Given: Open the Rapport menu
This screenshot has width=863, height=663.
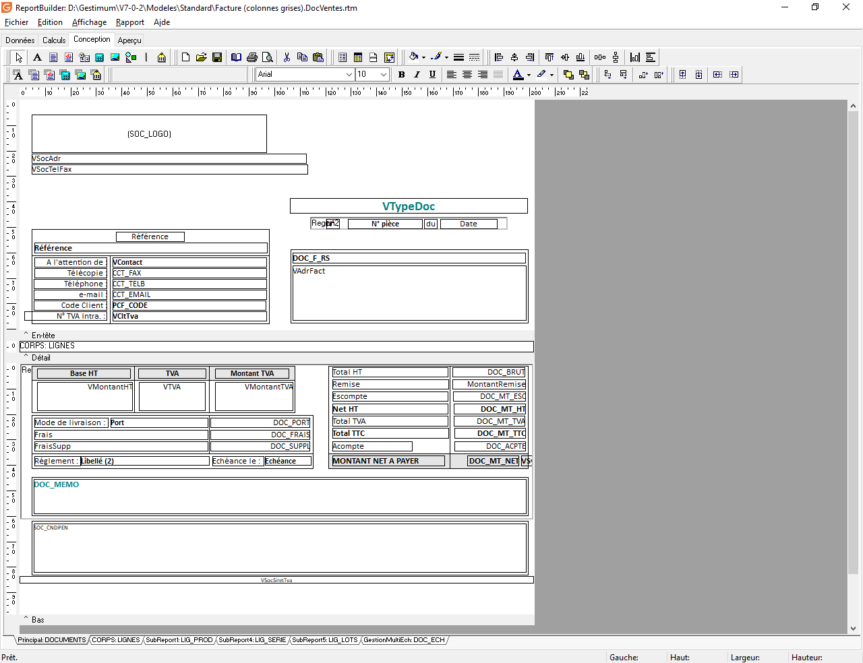Looking at the screenshot, I should point(130,22).
